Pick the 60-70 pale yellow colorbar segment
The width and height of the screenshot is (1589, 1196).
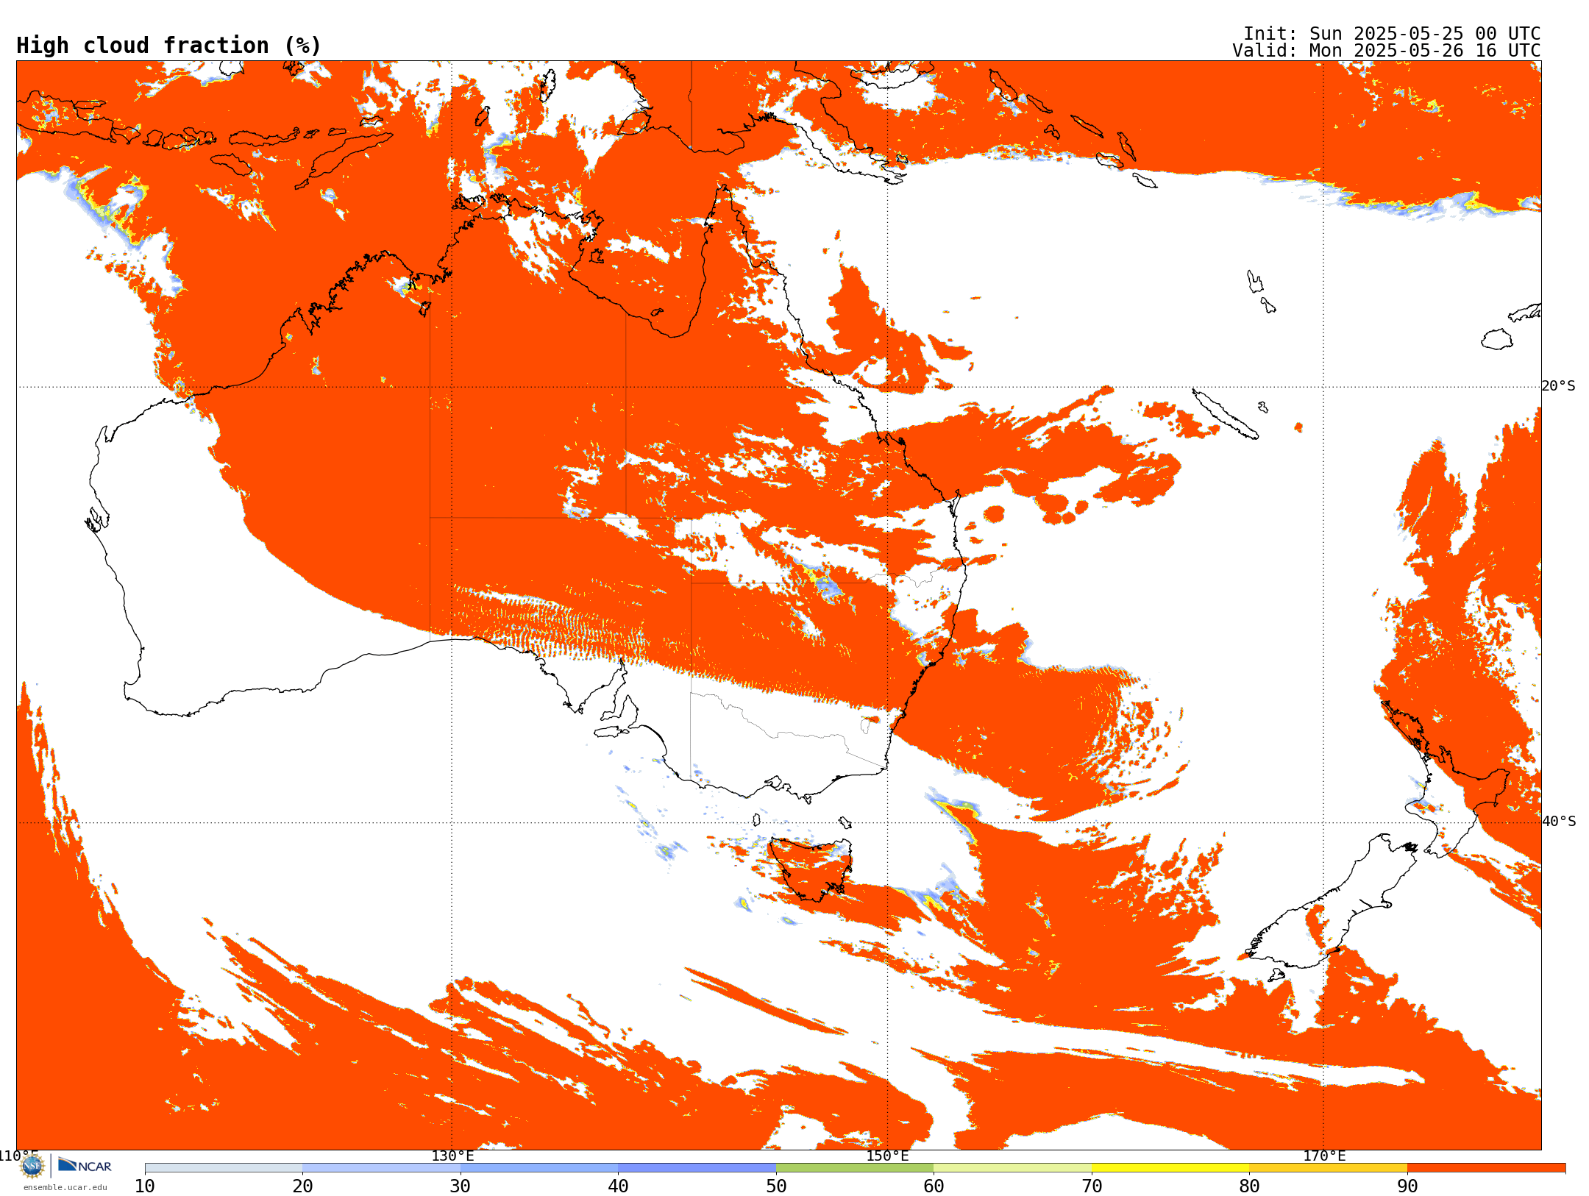[1012, 1168]
